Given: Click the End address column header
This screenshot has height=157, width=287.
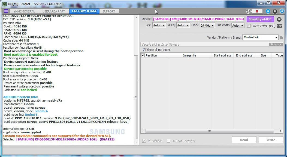Looking at the screenshot, I should pos(244,55).
